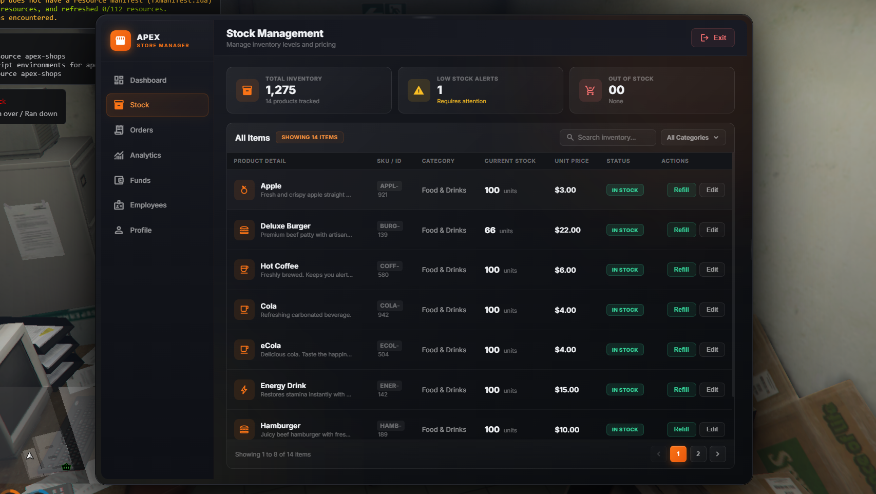Select the Dashboard sidebar icon
Viewport: 876px width, 494px height.
[x=119, y=80]
